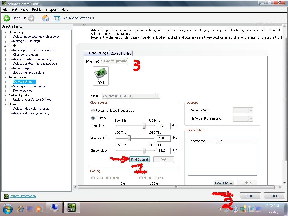Select Change resolution task
The width and height of the screenshot is (288, 216).
point(26,55)
